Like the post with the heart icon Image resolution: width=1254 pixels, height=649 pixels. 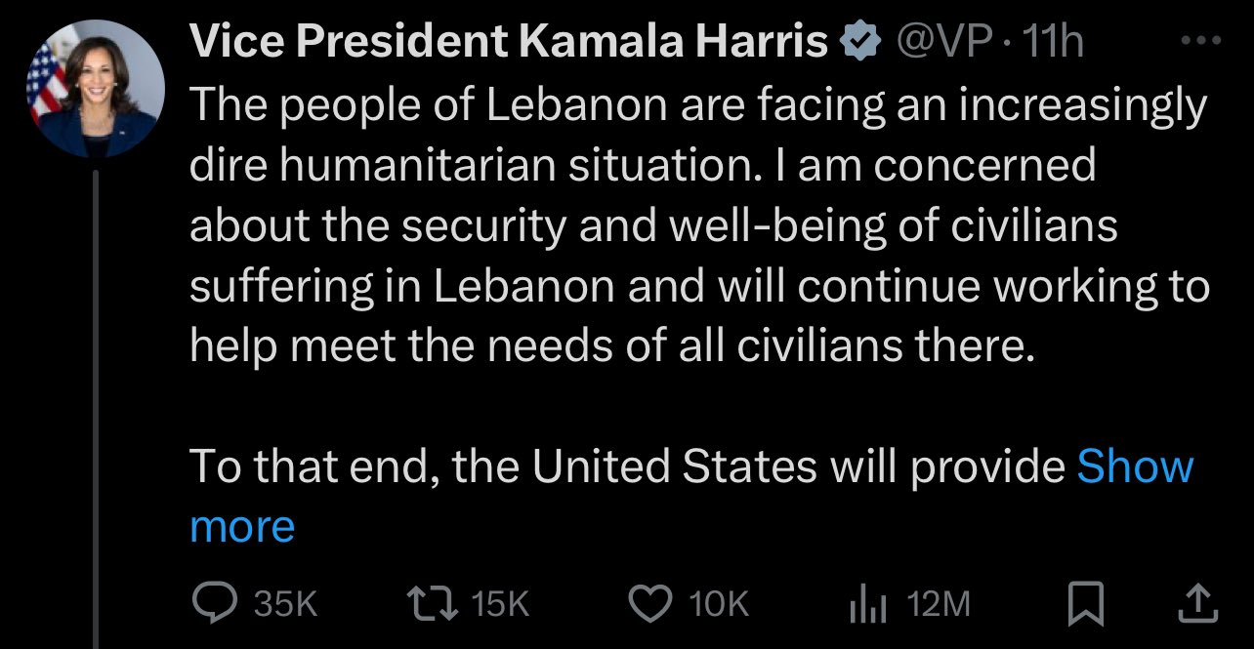(651, 604)
